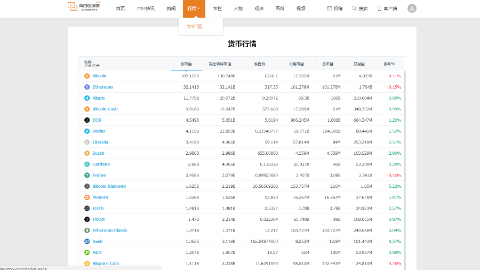
Task: Click the Monero coin icon
Action: coord(87,197)
